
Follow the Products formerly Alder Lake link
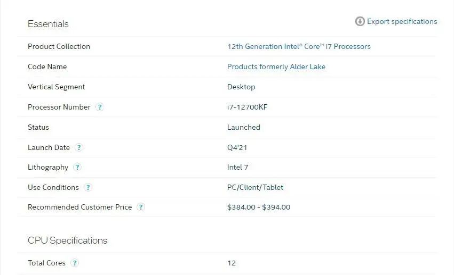click(x=276, y=66)
